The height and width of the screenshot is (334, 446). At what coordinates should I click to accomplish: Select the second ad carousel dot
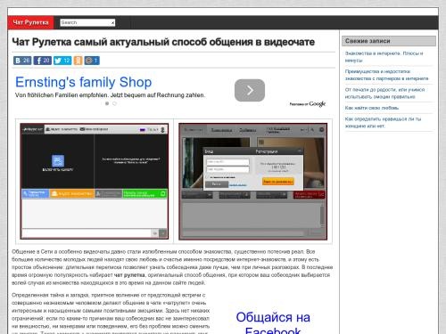coord(114,103)
